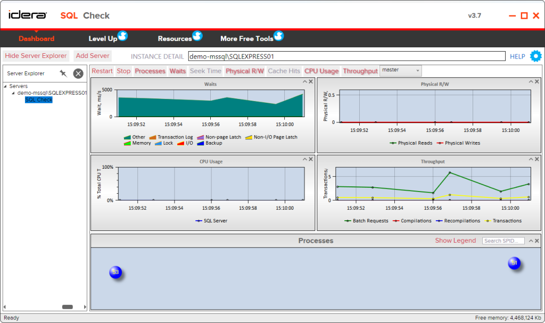Open the HELP link
The width and height of the screenshot is (545, 323).
pyautogui.click(x=517, y=56)
